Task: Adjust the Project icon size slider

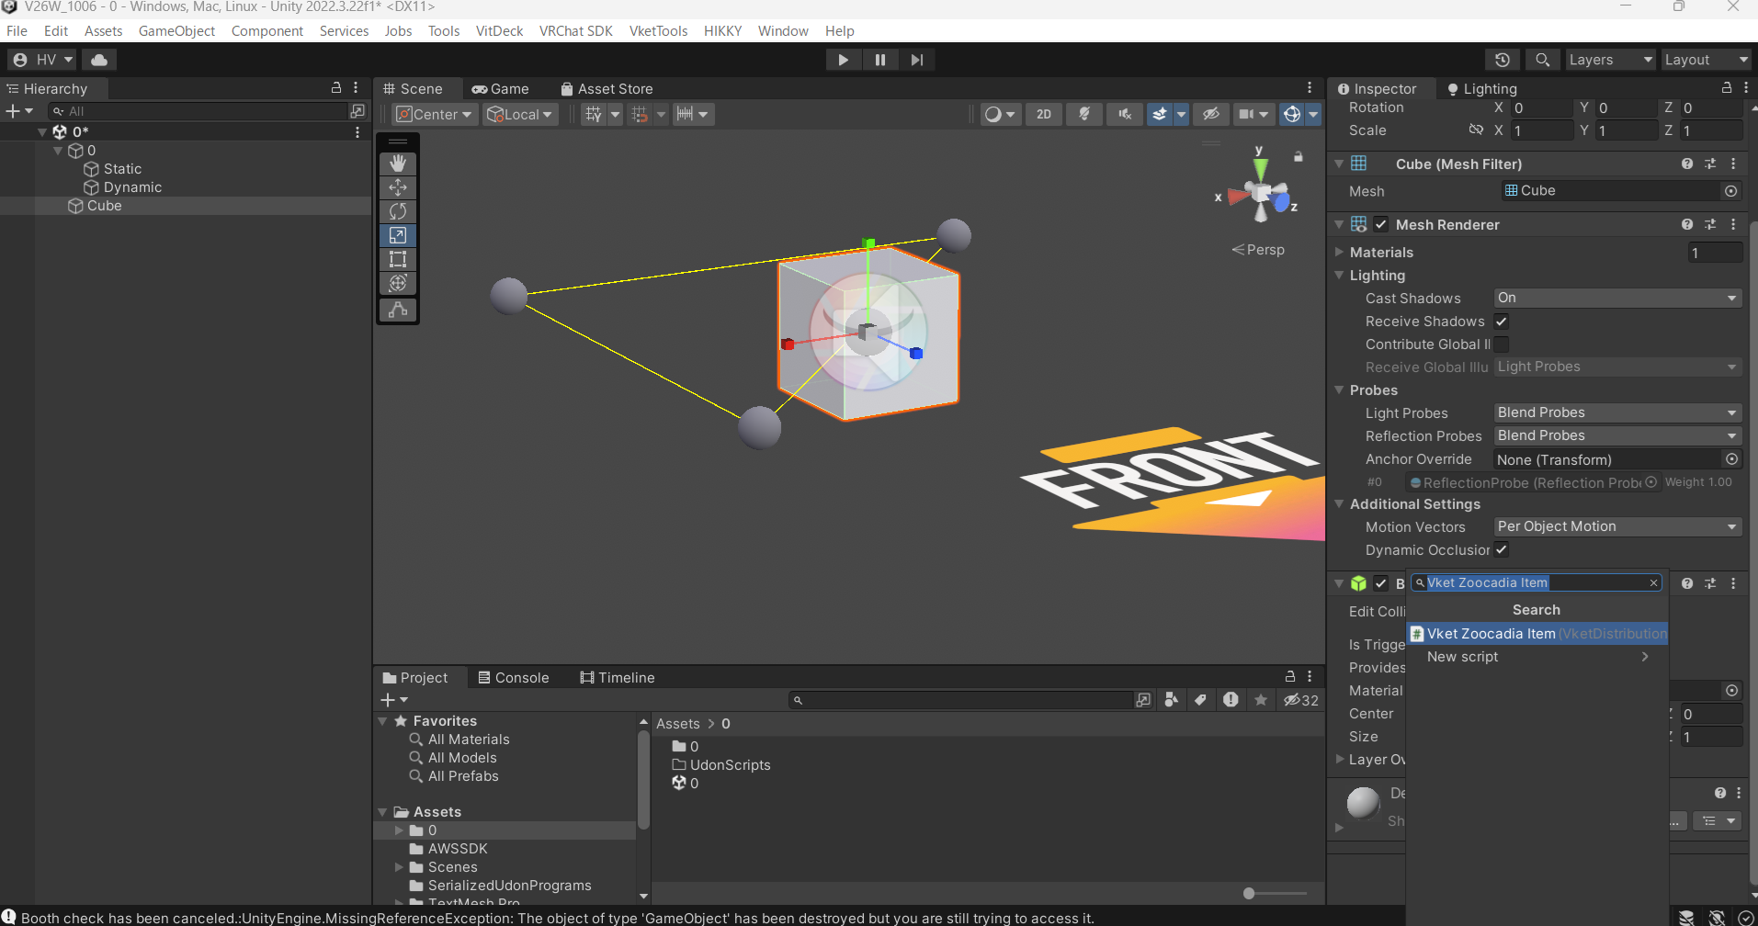Action: click(1249, 893)
